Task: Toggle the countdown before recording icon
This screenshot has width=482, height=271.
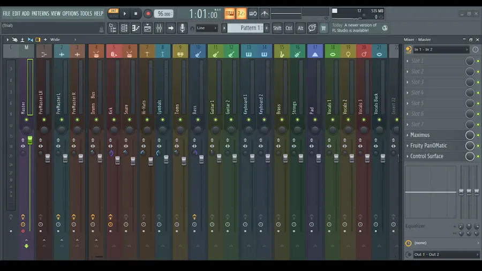Action: tap(242, 13)
